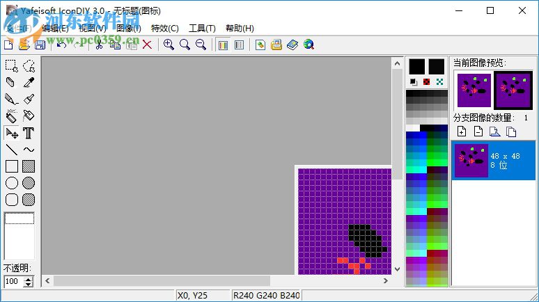Click the Open folder toolbar icon
Viewport: 539px width, 302px height.
click(x=24, y=45)
